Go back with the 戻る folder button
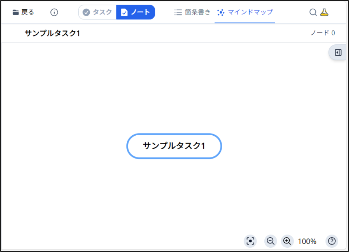This screenshot has width=349, height=252. tap(23, 12)
